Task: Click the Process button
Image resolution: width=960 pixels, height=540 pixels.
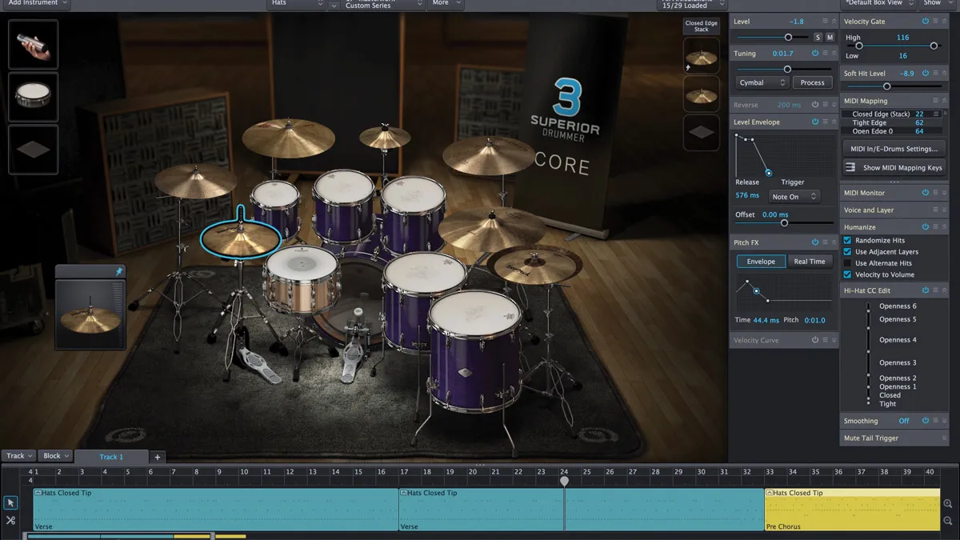Action: point(812,82)
